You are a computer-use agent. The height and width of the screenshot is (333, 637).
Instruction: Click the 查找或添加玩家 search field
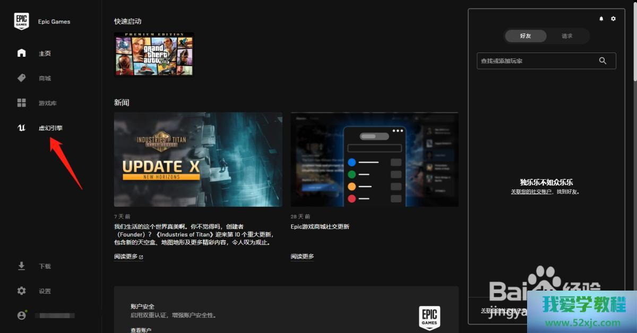tap(536, 61)
